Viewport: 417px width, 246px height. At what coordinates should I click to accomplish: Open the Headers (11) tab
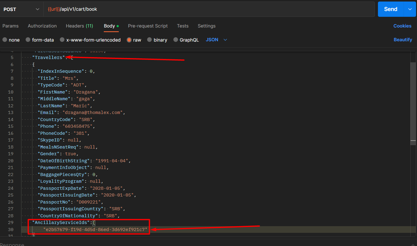[x=79, y=26]
